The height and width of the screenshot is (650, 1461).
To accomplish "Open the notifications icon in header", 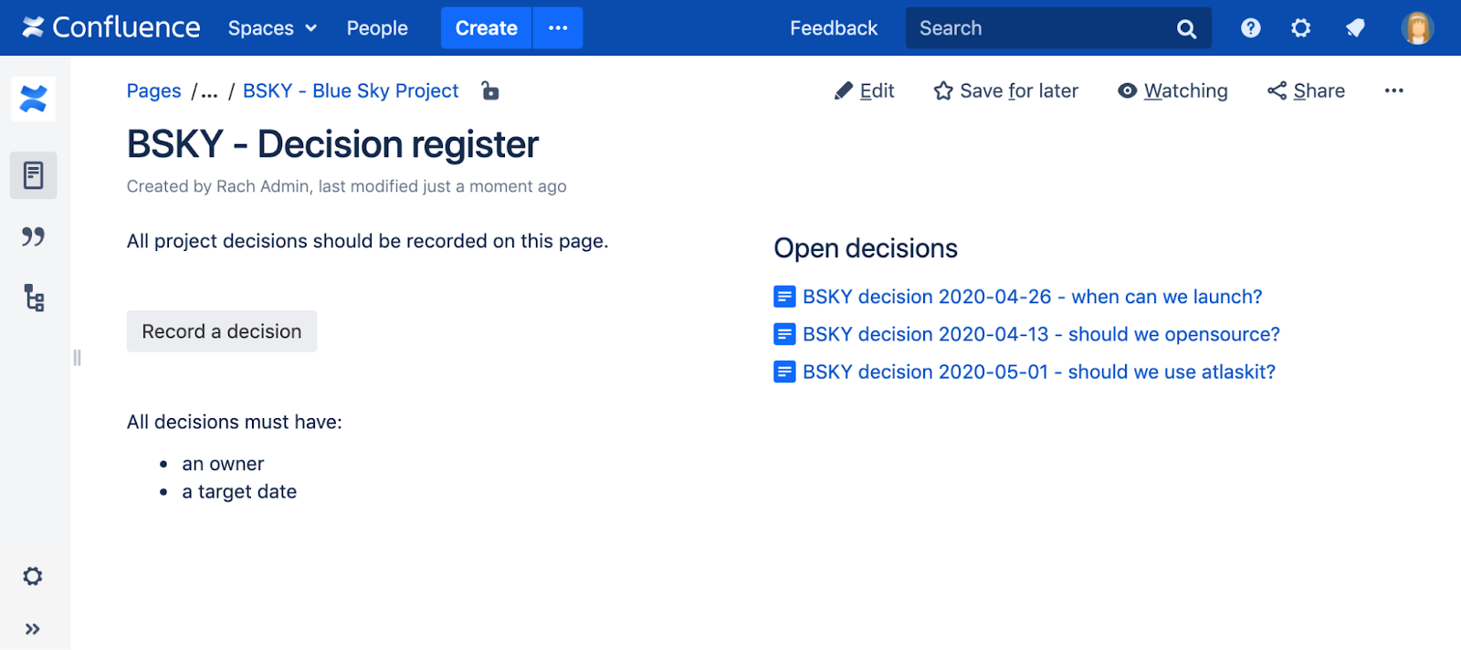I will (1355, 28).
